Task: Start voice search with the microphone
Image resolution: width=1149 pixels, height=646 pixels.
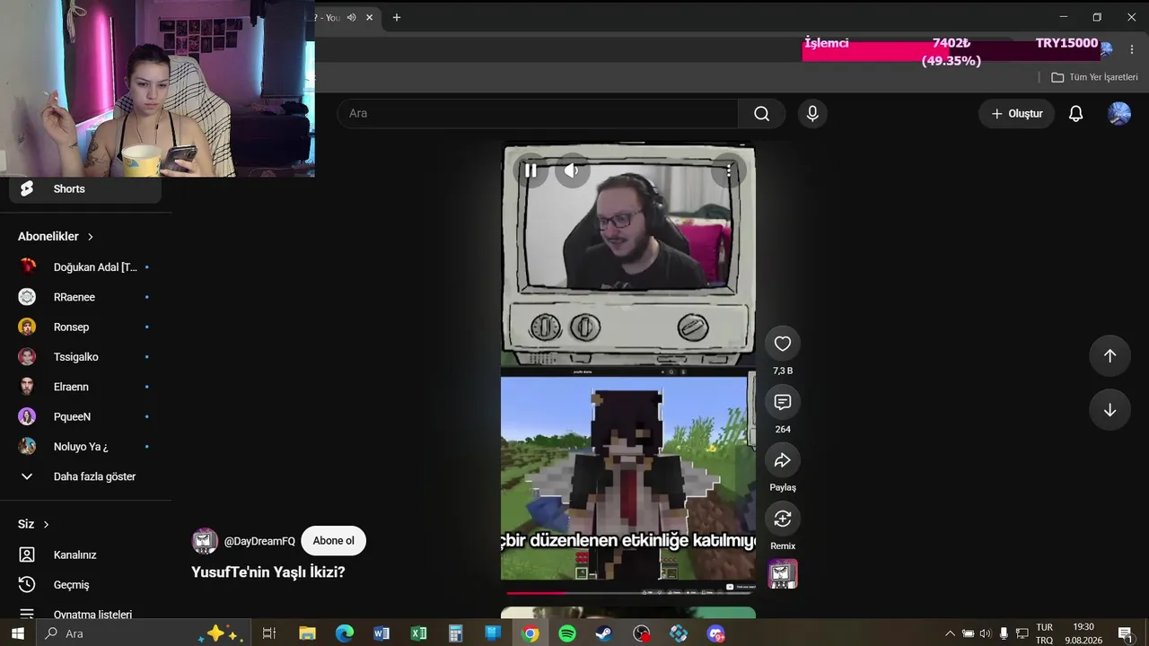Action: coord(812,114)
